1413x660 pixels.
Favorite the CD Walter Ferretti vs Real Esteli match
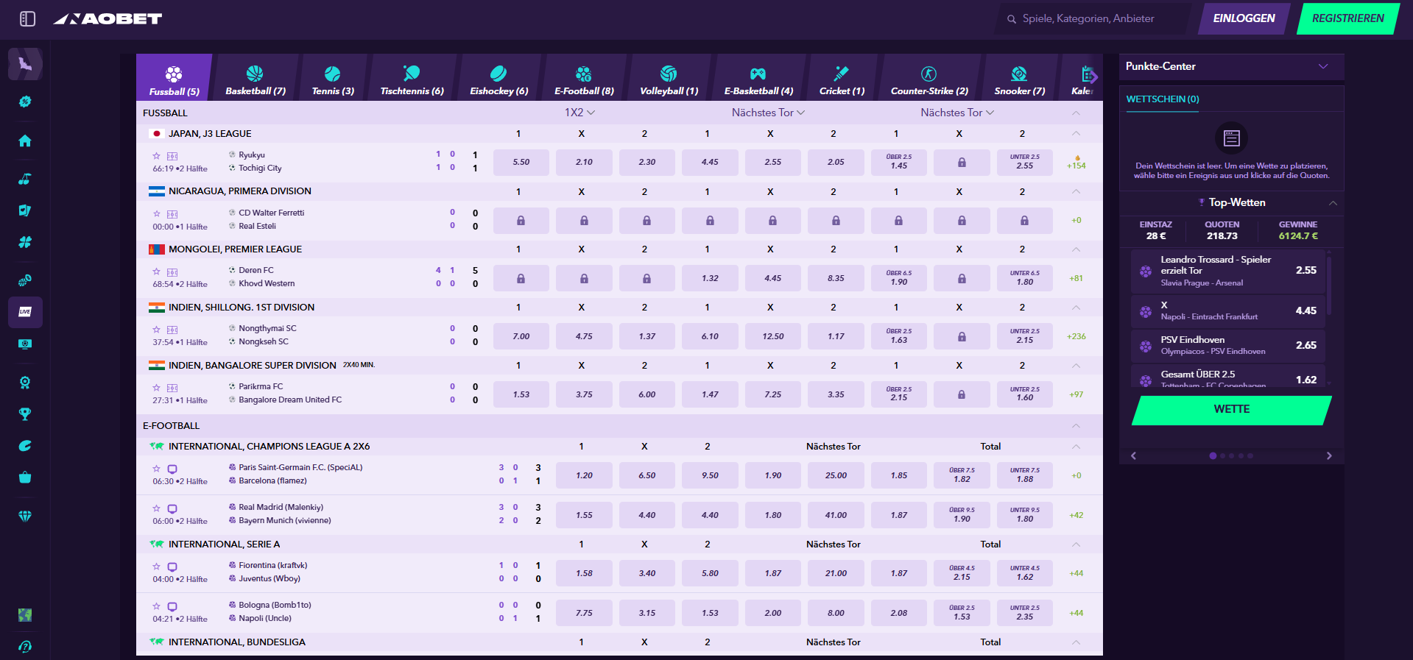(x=156, y=214)
